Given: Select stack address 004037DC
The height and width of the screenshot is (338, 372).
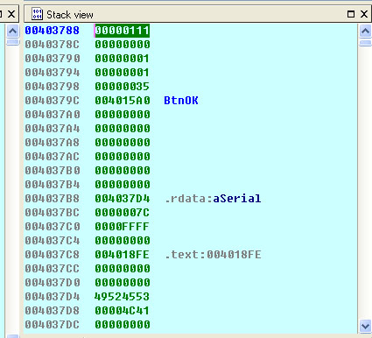Looking at the screenshot, I should (x=52, y=325).
